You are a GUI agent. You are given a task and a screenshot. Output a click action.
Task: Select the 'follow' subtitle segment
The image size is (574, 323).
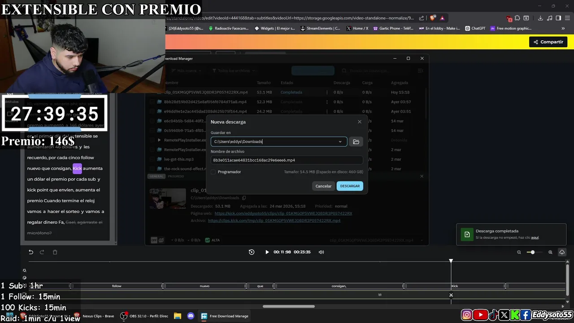[117, 286]
